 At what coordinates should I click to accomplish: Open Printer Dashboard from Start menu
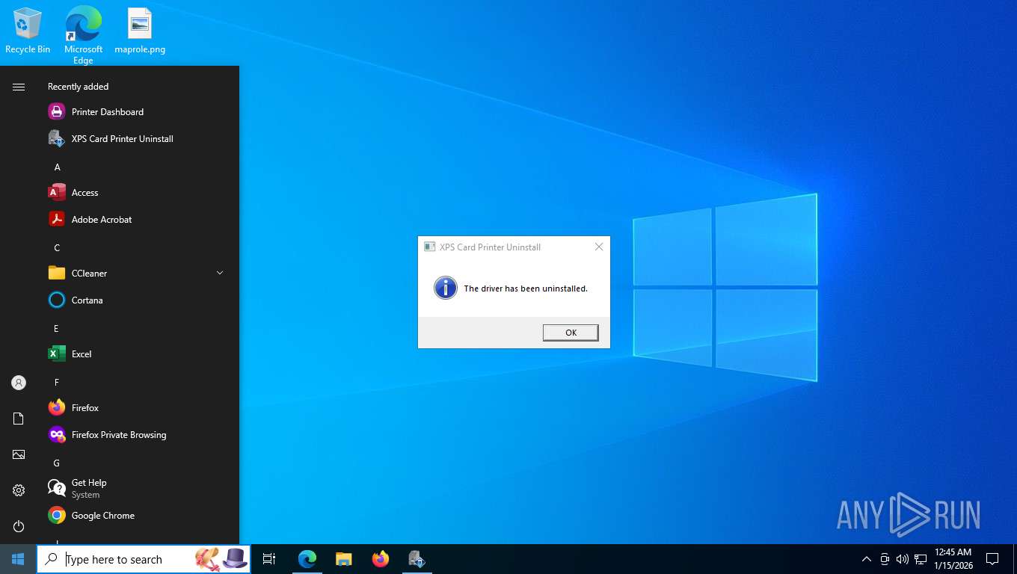click(x=136, y=112)
